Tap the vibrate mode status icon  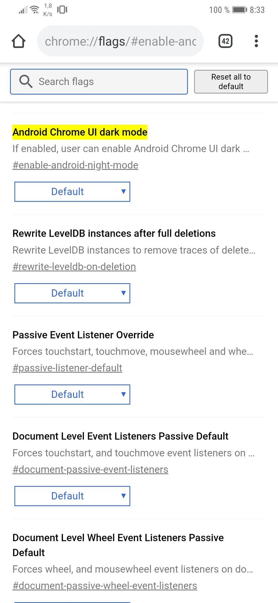(62, 10)
